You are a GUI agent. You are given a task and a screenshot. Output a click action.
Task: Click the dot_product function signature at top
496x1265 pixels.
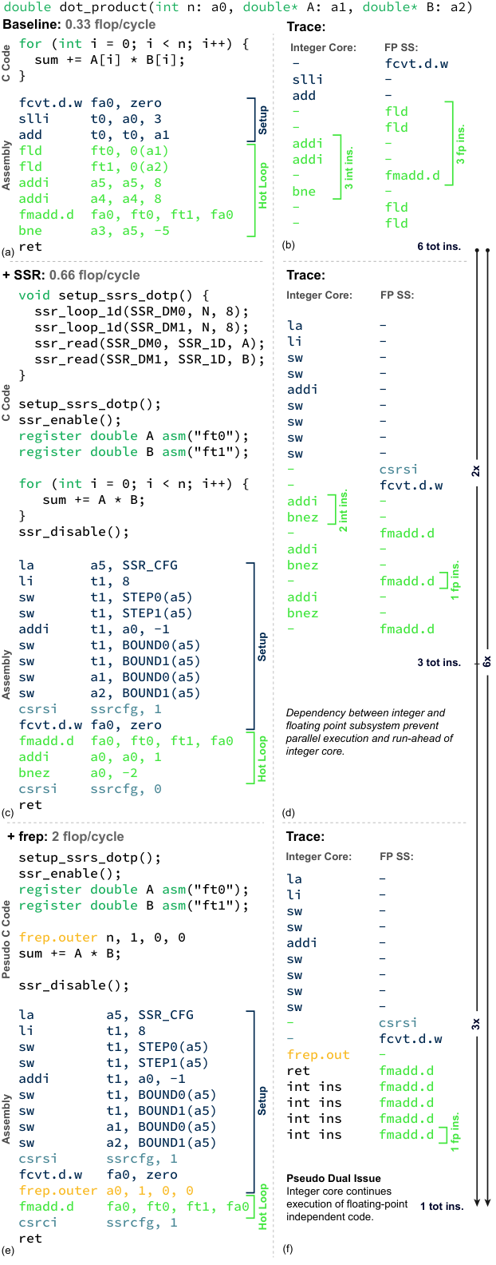[x=238, y=7]
